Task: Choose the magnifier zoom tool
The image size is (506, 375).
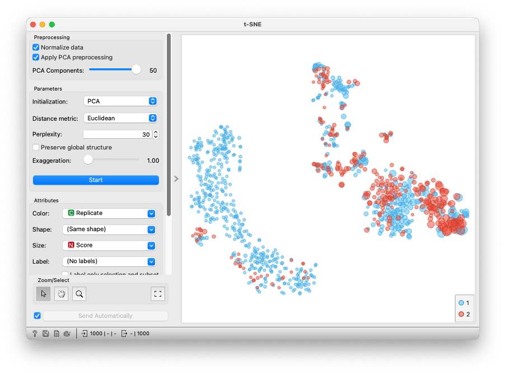Action: tap(79, 294)
